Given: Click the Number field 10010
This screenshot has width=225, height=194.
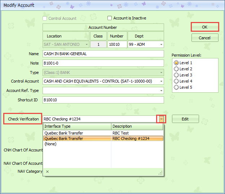Looking at the screenshot, I should 117,44.
